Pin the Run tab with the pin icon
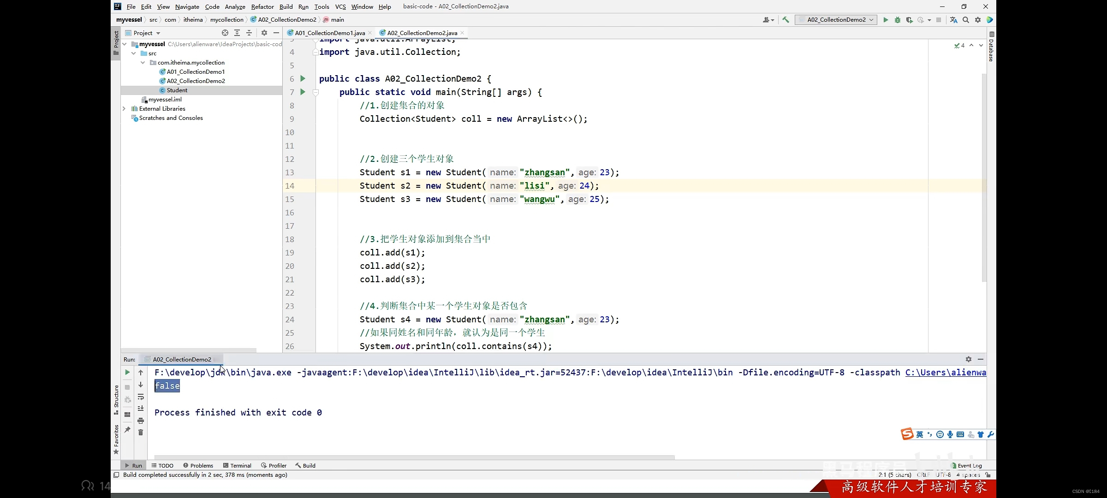The width and height of the screenshot is (1107, 498). tap(127, 430)
